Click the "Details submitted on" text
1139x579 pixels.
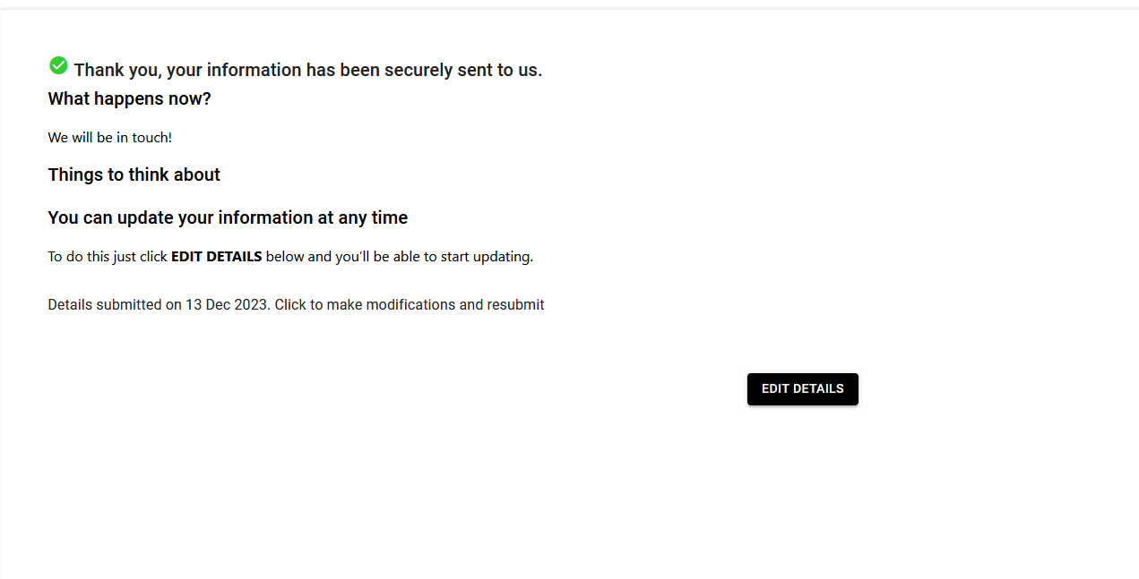point(115,304)
